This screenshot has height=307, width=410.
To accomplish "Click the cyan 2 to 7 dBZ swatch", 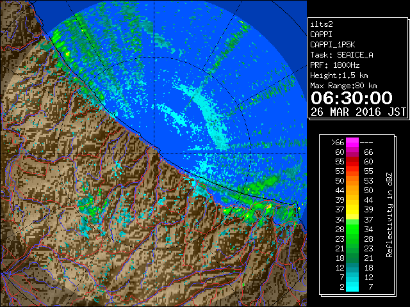I will pos(352,287).
